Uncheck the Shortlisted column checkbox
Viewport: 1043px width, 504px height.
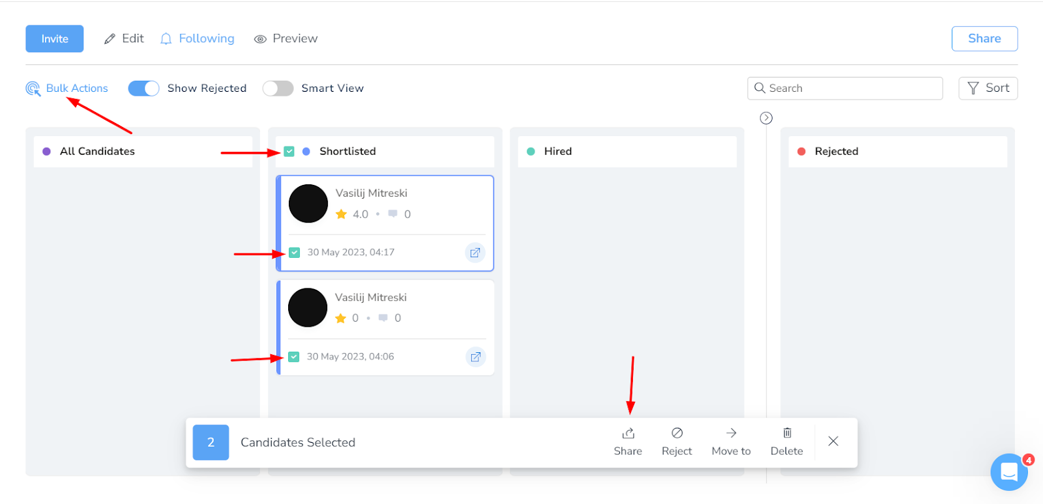pos(289,152)
